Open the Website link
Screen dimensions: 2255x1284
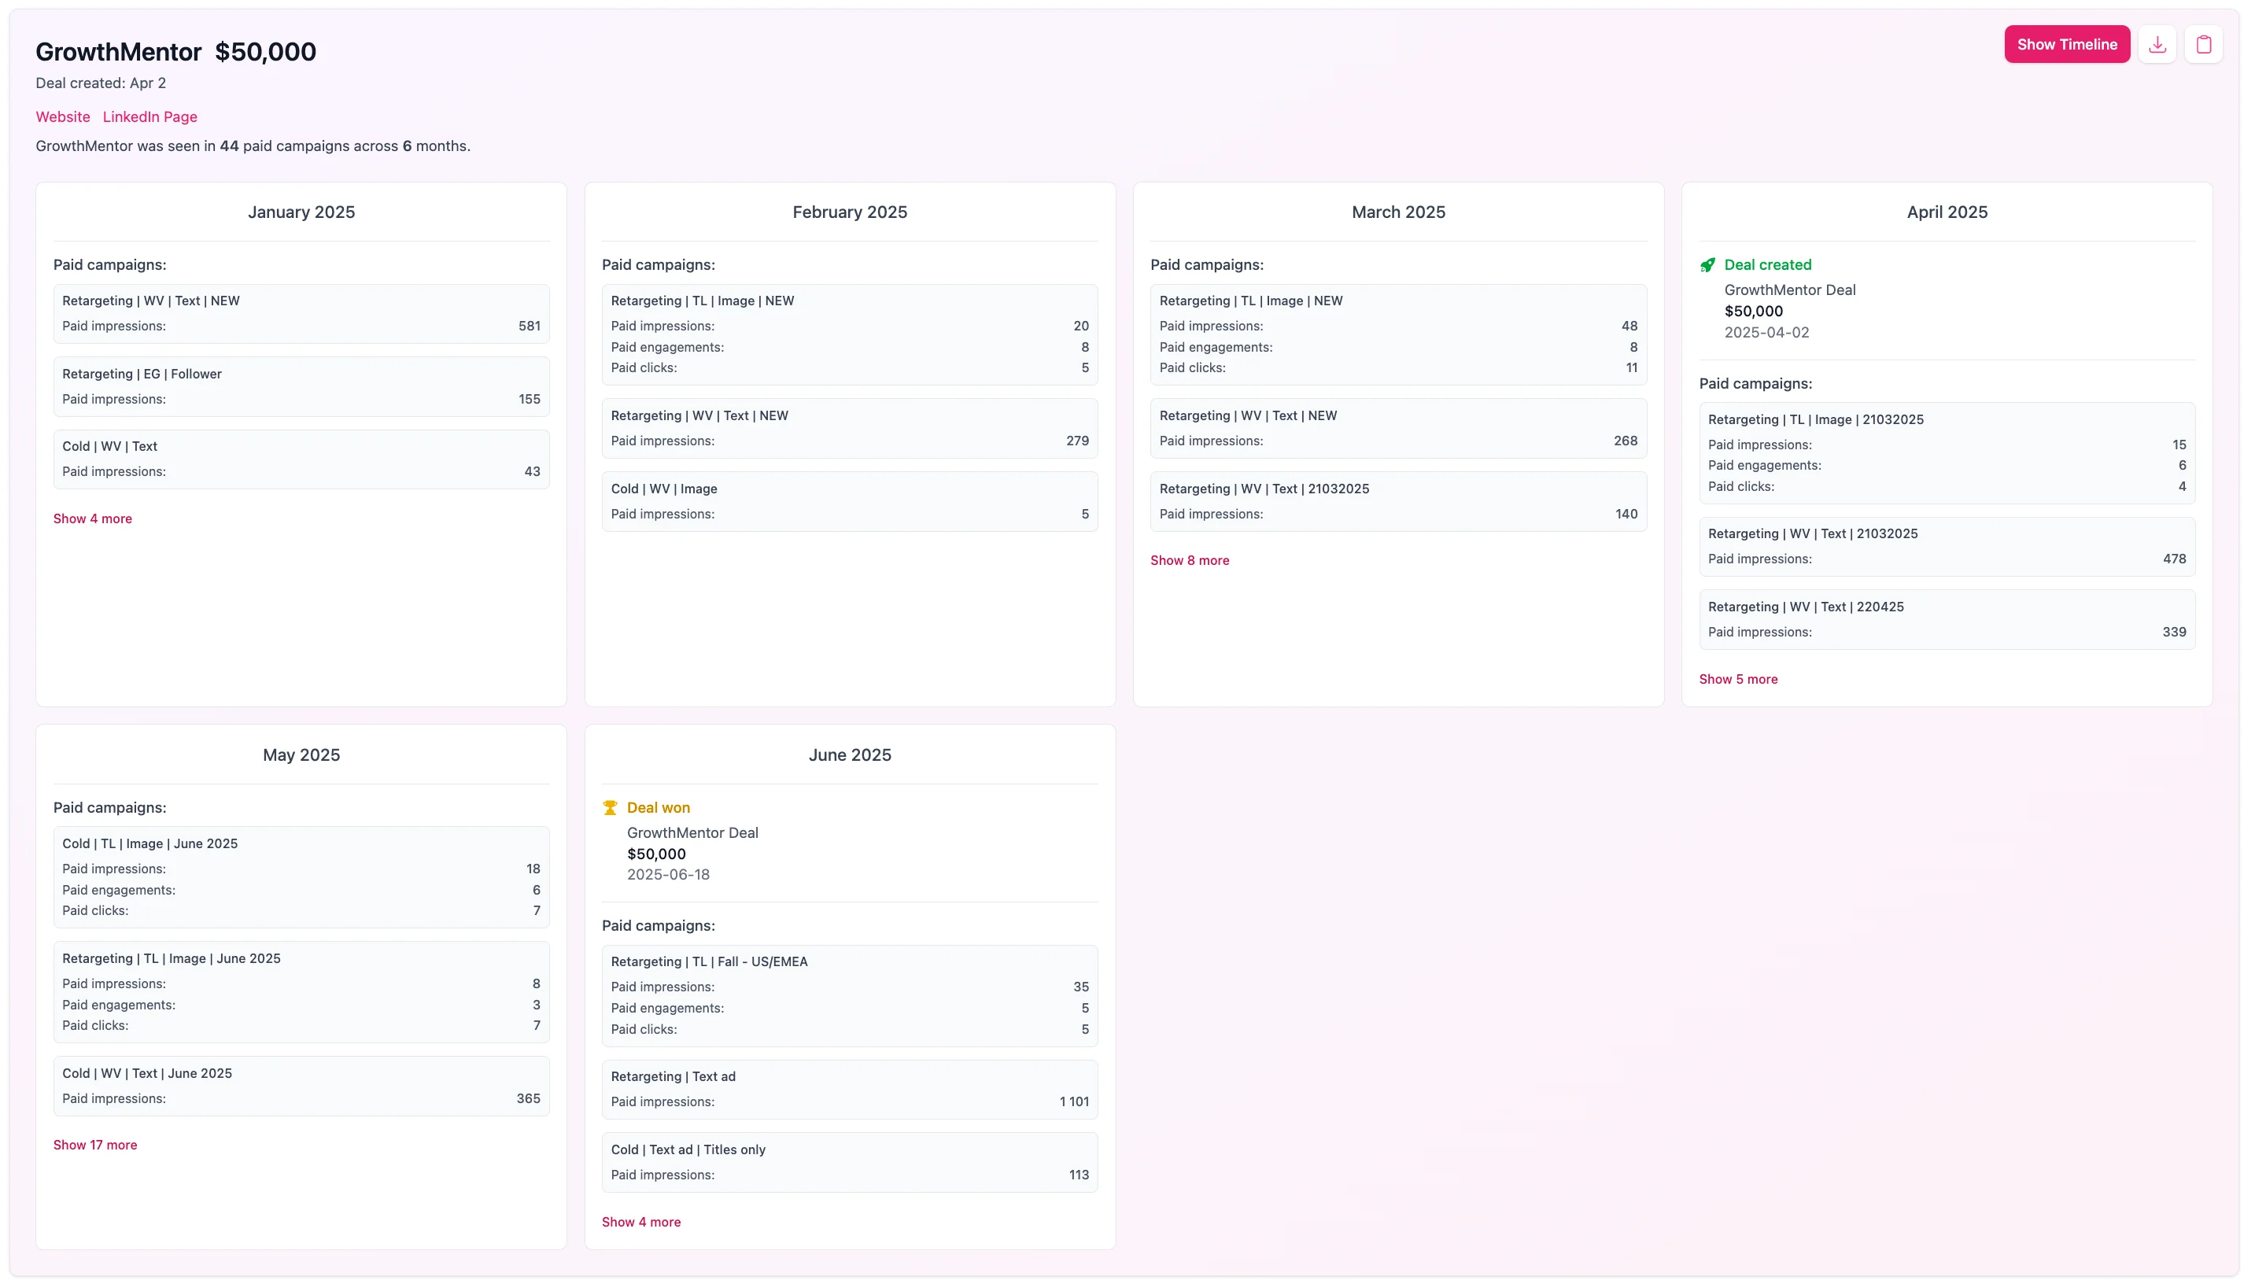click(61, 116)
